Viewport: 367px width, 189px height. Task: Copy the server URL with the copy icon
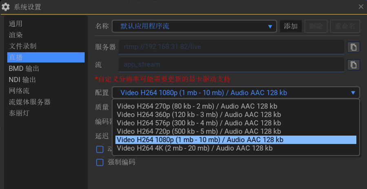353,47
